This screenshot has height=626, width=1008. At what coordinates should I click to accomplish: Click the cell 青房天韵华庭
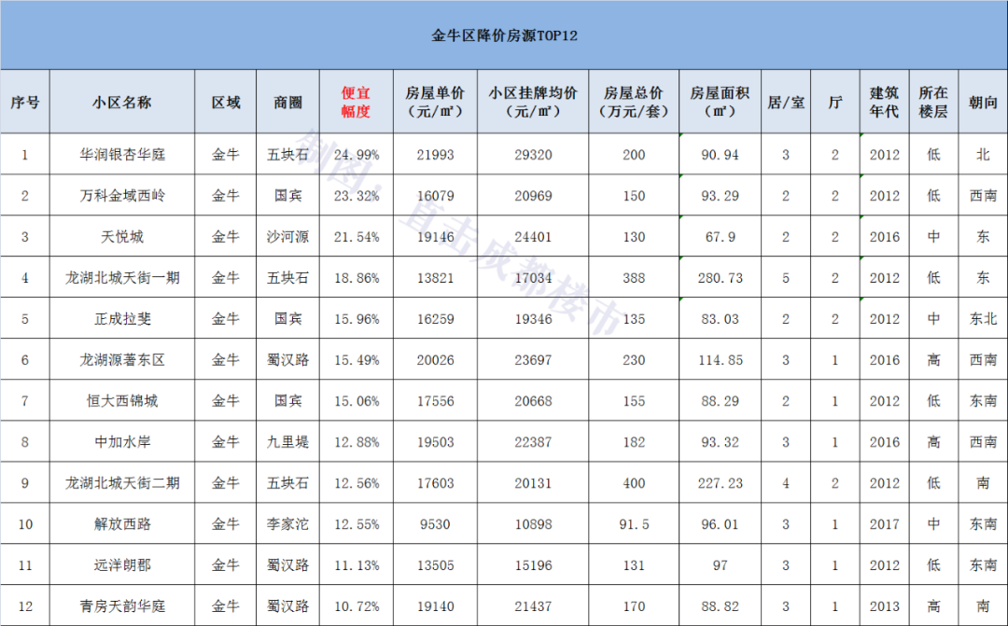[122, 606]
